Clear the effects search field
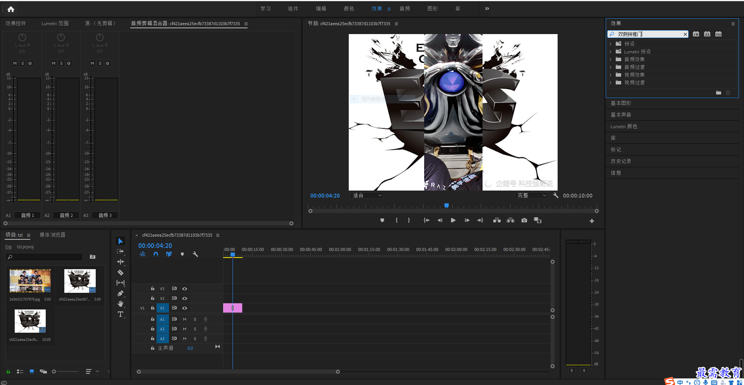Image resolution: width=744 pixels, height=385 pixels. tap(685, 34)
